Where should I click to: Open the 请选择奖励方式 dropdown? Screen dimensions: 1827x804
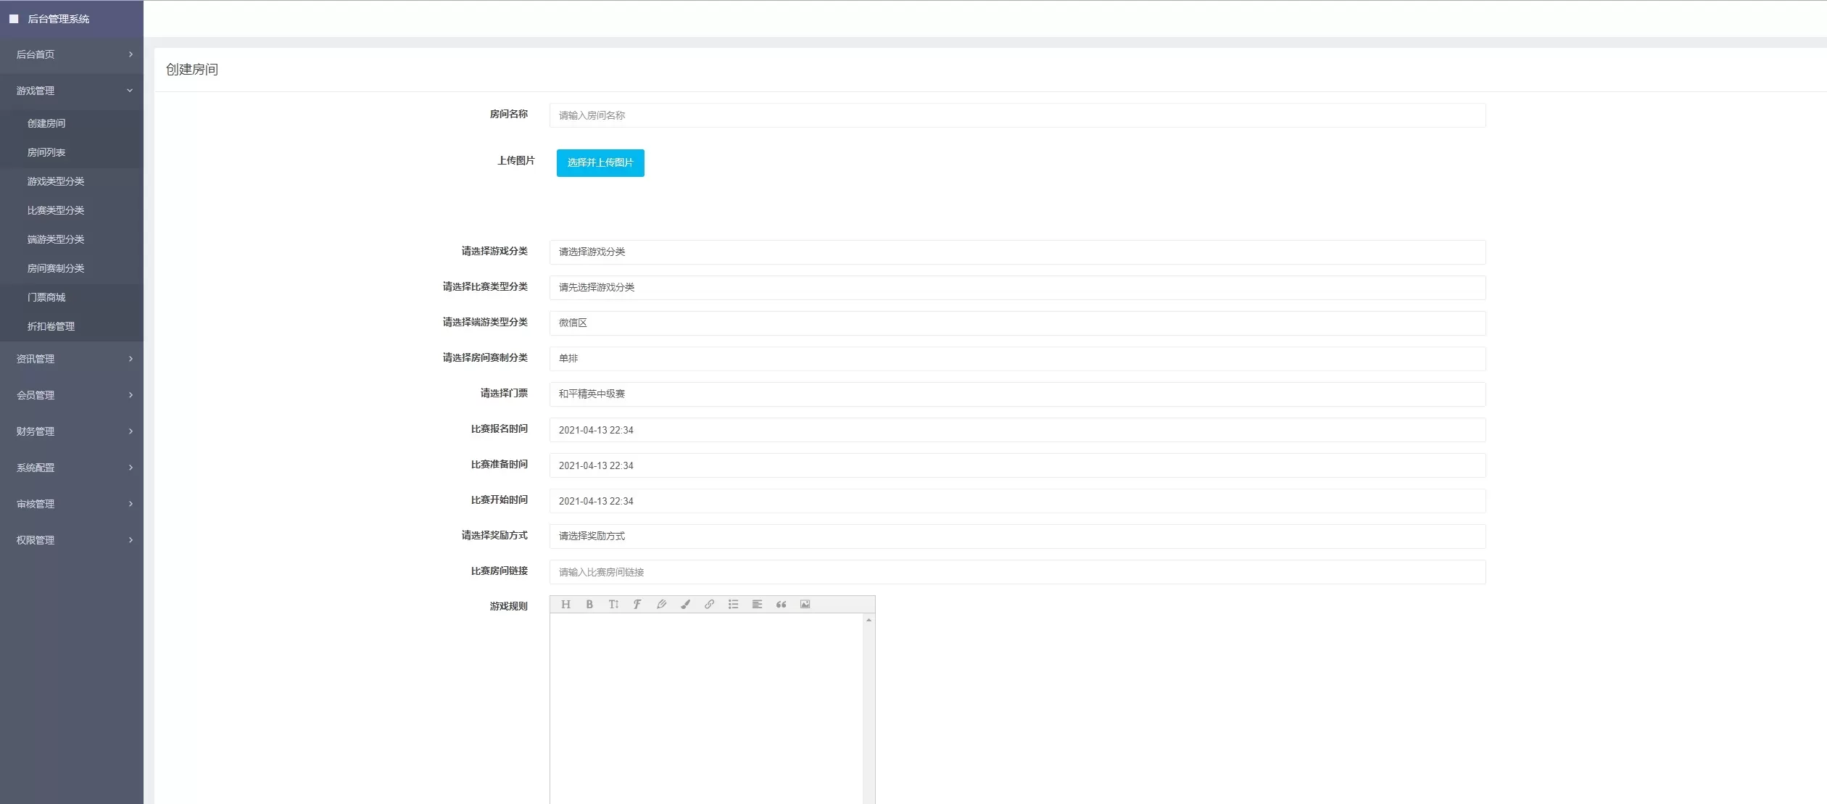point(1017,536)
